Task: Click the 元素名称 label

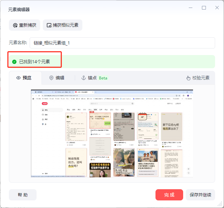Action: [x=18, y=43]
